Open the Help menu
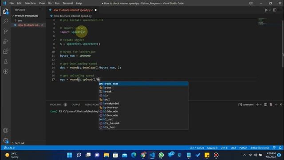Image resolution: width=284 pixels, height=160 pixels. click(79, 3)
